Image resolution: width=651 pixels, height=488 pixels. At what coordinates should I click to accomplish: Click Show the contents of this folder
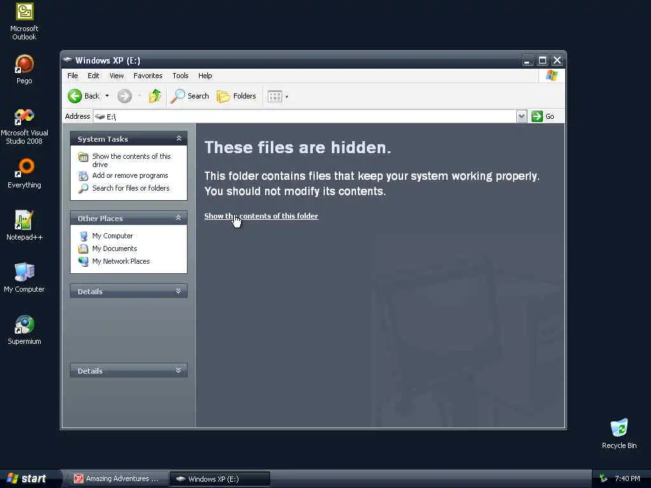[x=261, y=216]
